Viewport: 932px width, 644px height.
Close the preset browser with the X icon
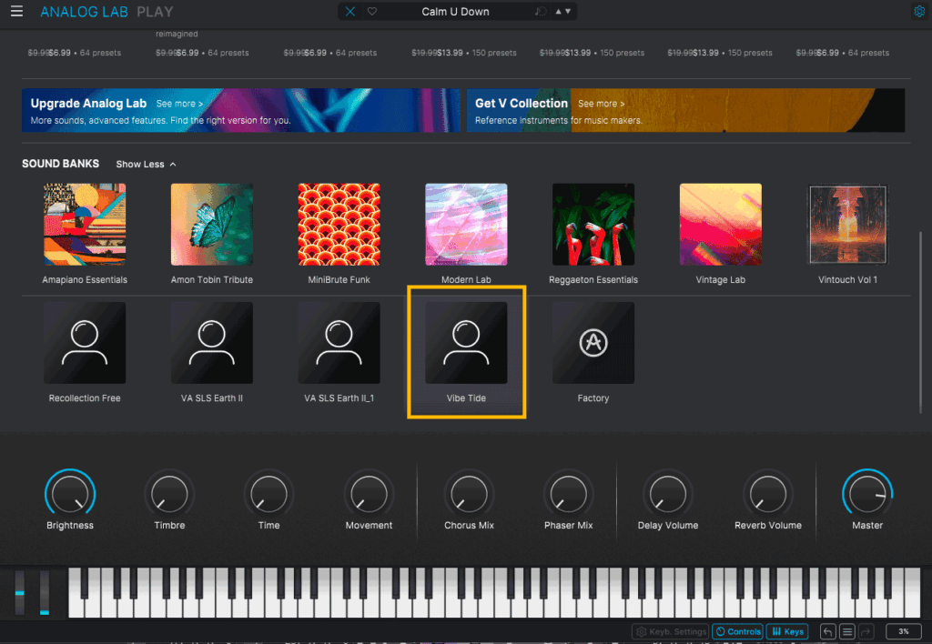pos(350,11)
